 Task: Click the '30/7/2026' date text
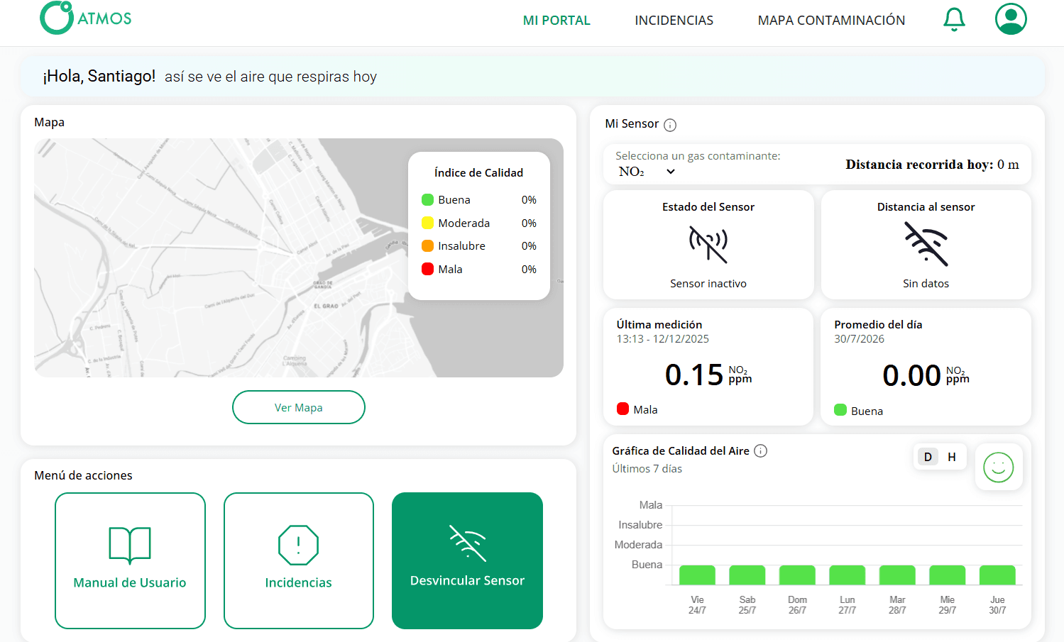[859, 339]
